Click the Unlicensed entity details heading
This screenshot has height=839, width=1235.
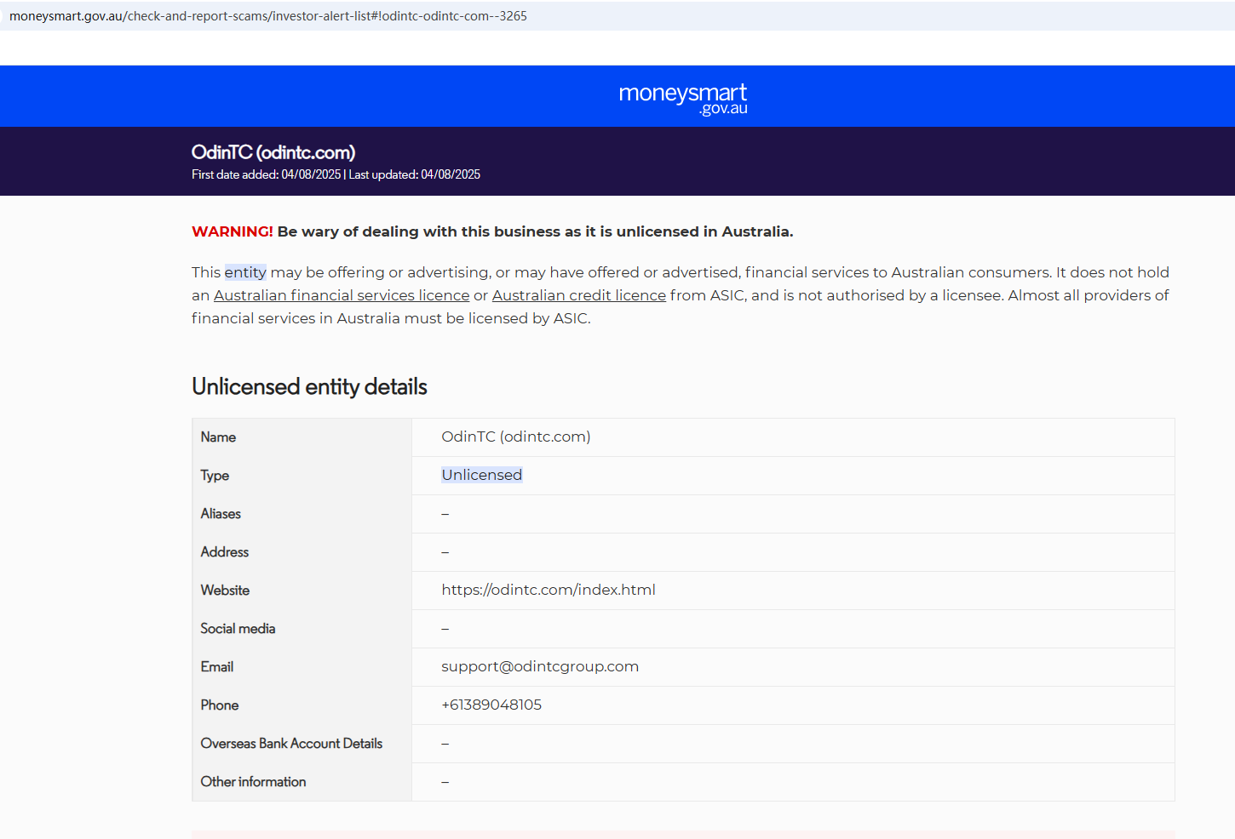pyautogui.click(x=309, y=386)
